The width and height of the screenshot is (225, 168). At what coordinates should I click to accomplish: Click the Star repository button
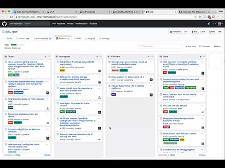(195, 32)
